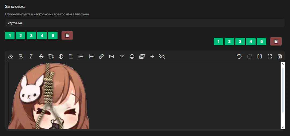Click left green button labeled 3

point(31,36)
